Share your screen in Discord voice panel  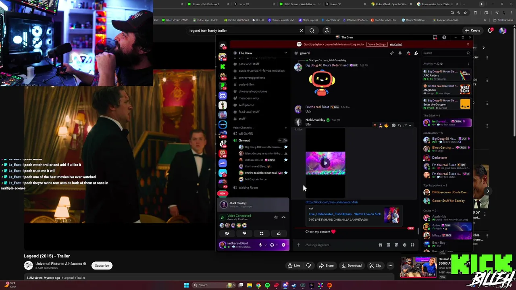click(x=244, y=233)
